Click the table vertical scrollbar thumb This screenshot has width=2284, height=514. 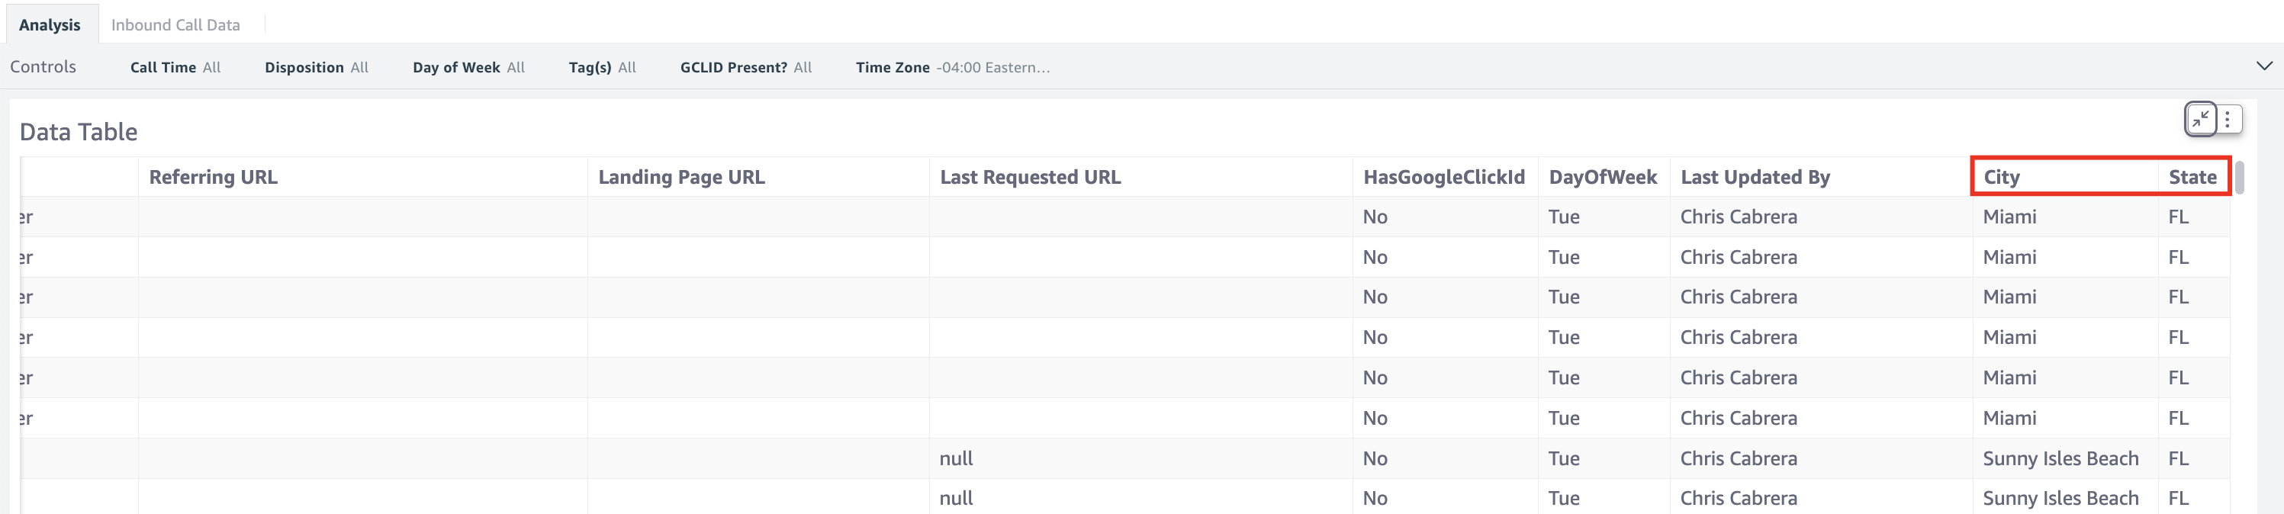click(2239, 177)
